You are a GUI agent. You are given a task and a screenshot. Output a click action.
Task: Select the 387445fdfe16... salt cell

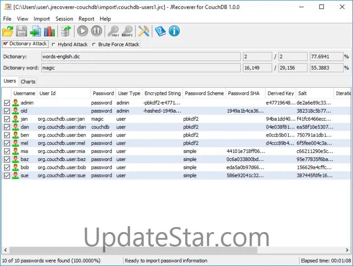point(315,176)
